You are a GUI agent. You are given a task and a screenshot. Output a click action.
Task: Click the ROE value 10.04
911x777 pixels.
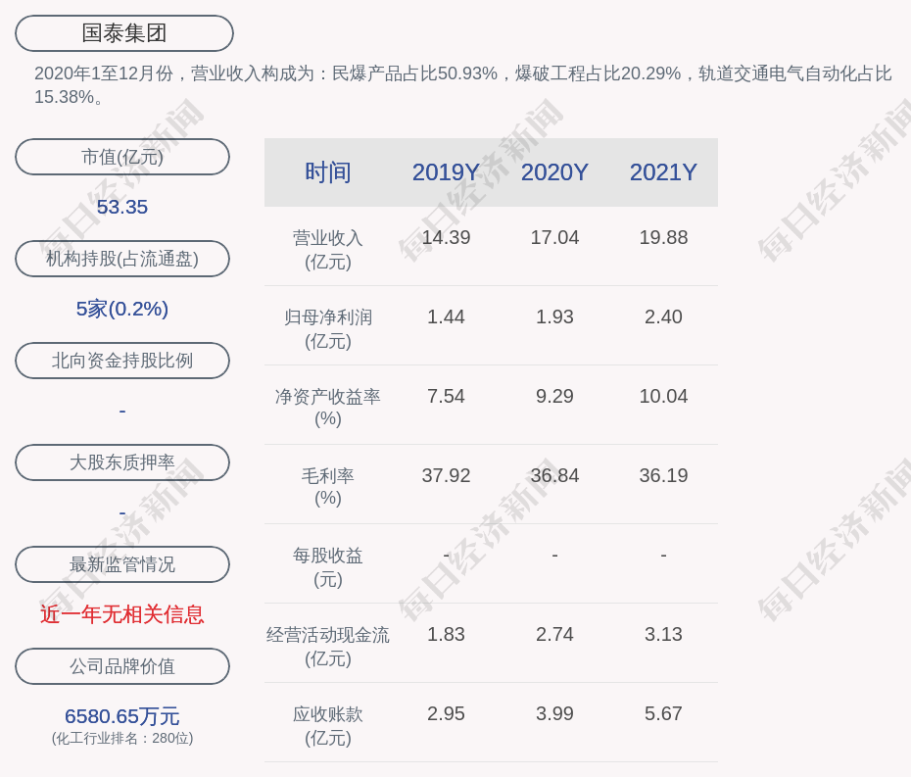coord(663,397)
